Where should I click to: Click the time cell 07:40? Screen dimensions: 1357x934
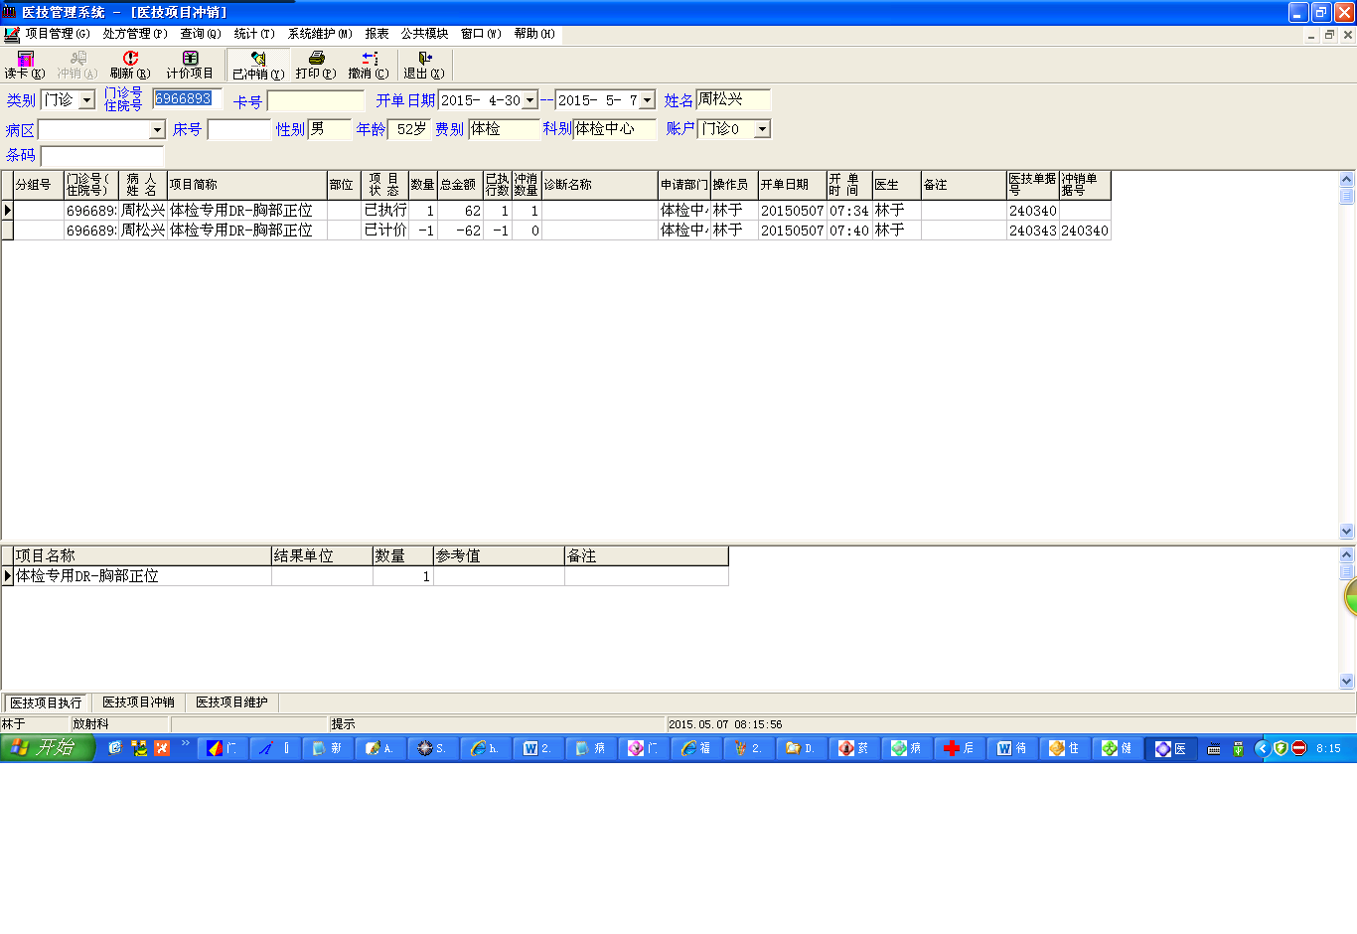click(849, 231)
